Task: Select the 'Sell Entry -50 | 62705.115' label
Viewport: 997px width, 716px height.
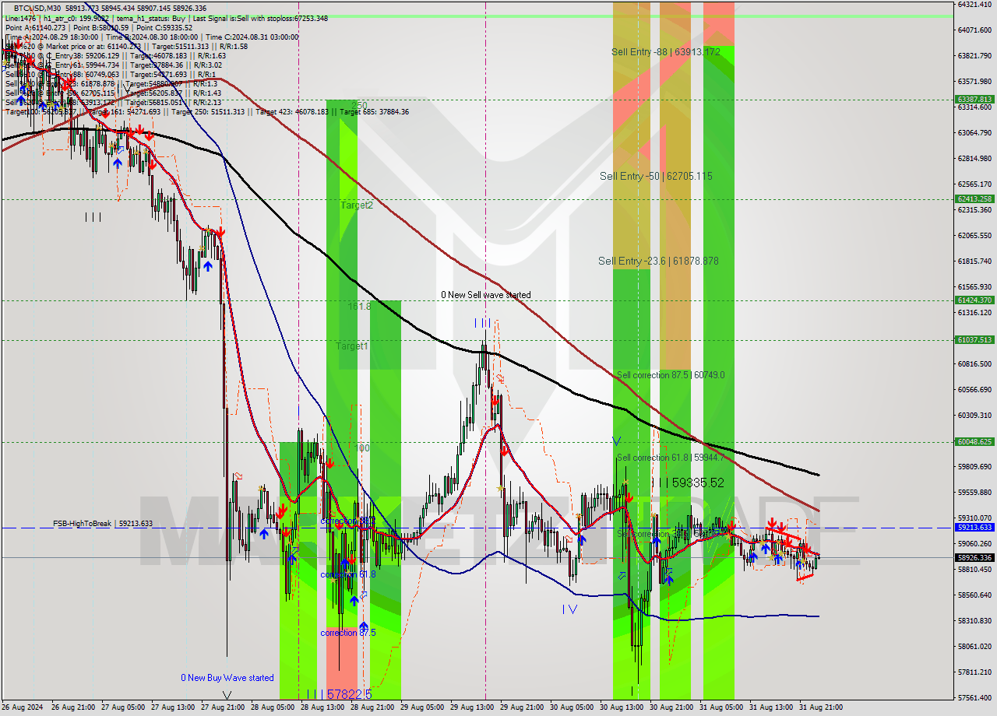Action: [656, 177]
